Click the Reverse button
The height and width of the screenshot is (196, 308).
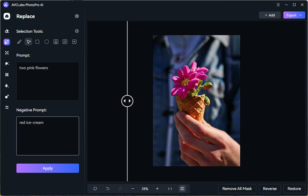click(269, 189)
